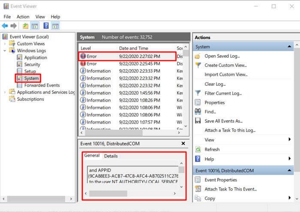Viewport: 300px width, 212px height.
Task: Click Event Properties action
Action: (x=221, y=180)
